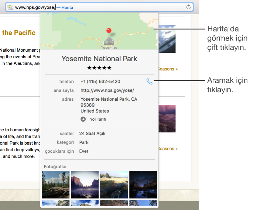The width and height of the screenshot is (257, 211).
Task: Click the Harita suggestion in address bar
Action: tap(67, 7)
